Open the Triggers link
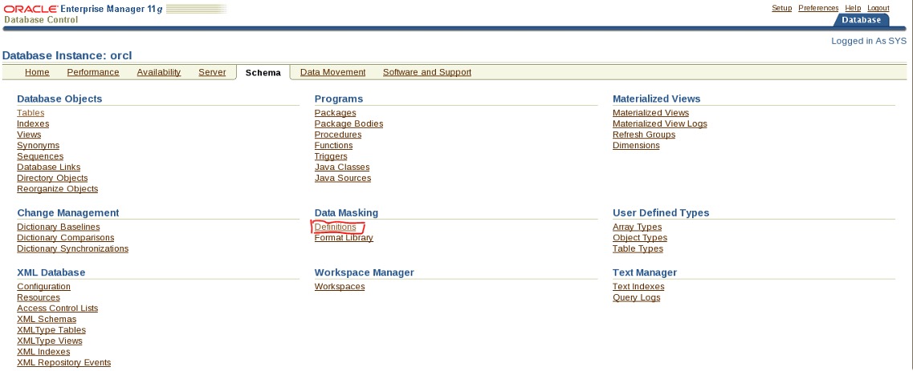The height and width of the screenshot is (371, 913). (331, 156)
